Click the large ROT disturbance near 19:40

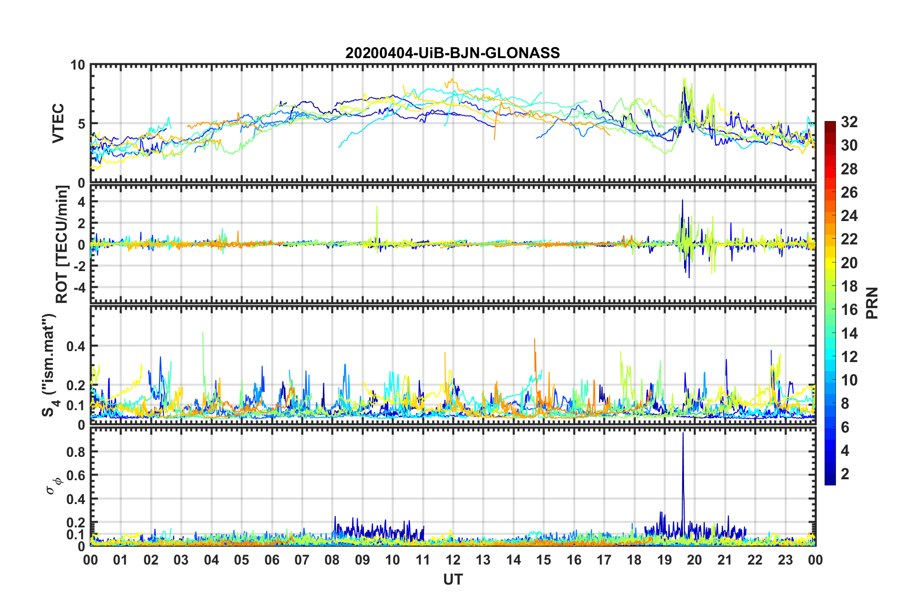685,238
